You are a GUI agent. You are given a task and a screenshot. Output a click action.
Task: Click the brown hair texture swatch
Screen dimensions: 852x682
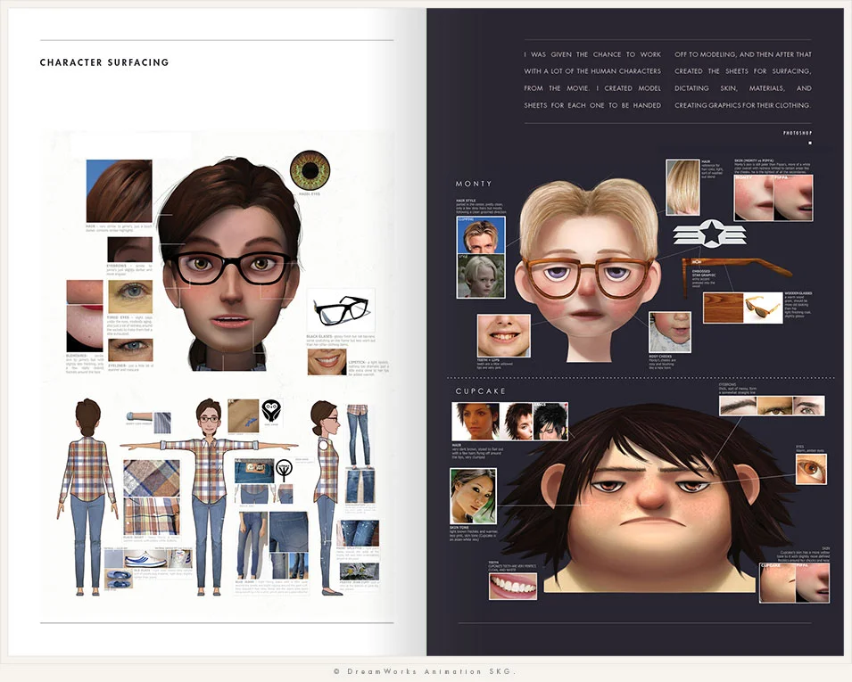119,191
